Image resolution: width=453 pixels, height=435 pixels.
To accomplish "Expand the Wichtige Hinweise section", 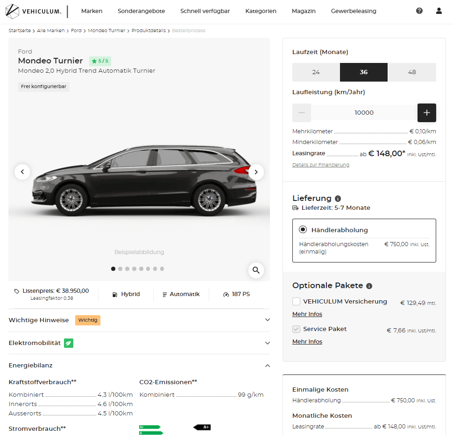I will pos(139,320).
